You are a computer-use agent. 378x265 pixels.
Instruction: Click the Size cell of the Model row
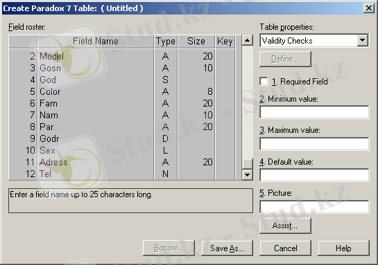pyautogui.click(x=196, y=56)
